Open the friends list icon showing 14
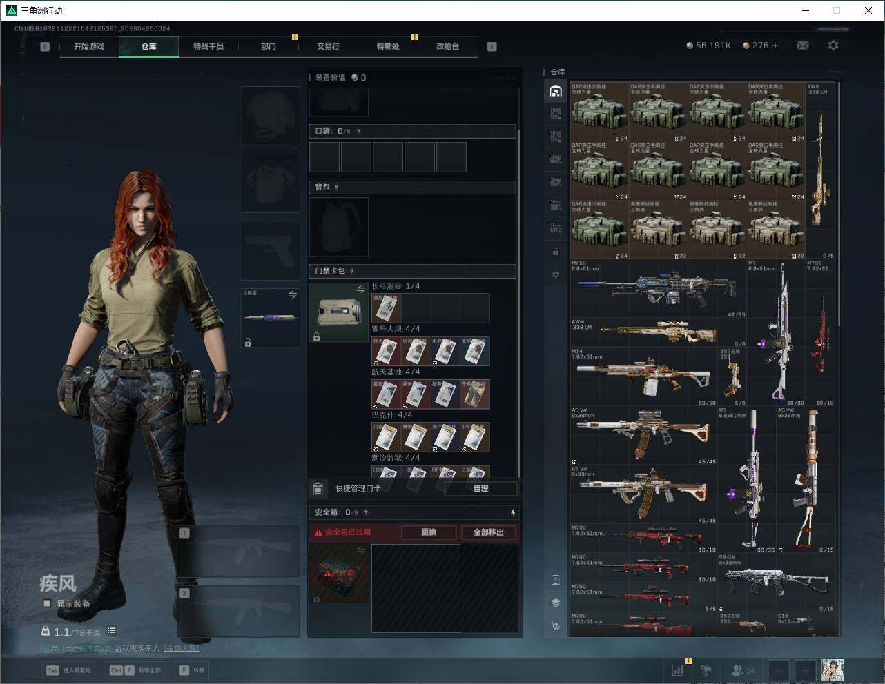Screen dimensions: 885x684 [743, 670]
